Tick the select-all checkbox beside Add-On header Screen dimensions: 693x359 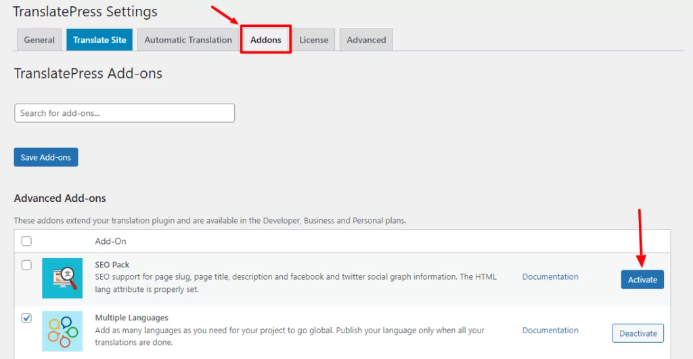26,241
